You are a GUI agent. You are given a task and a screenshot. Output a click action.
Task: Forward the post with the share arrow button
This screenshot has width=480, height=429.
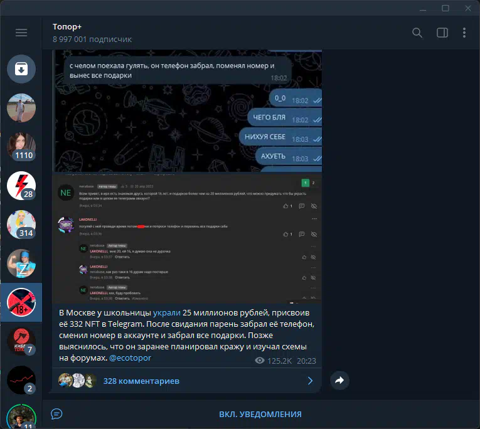click(339, 380)
